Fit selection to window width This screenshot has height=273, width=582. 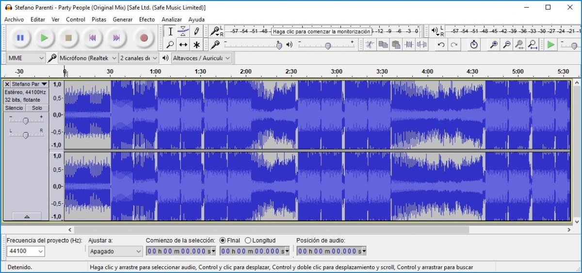[x=519, y=45]
